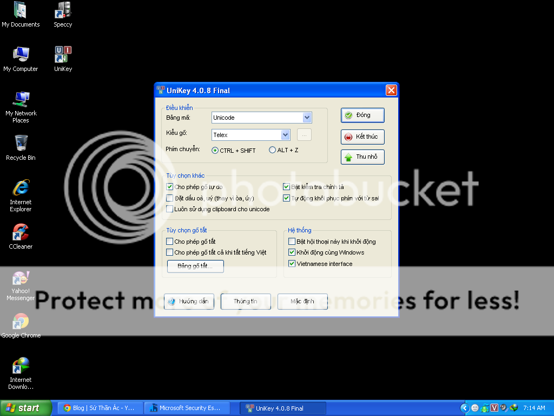Image resolution: width=554 pixels, height=416 pixels.
Task: Click the green download arrow tray icon
Action: pyautogui.click(x=485, y=408)
